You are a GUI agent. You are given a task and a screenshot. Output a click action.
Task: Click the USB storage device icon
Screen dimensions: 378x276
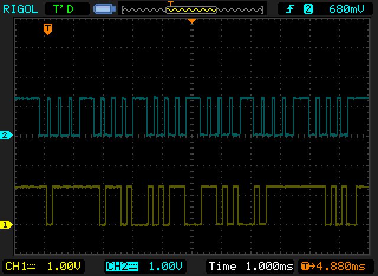(x=105, y=9)
